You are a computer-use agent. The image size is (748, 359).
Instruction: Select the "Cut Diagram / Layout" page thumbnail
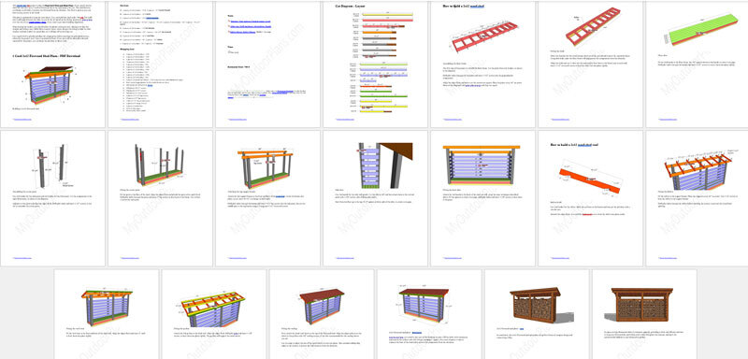tap(376, 65)
